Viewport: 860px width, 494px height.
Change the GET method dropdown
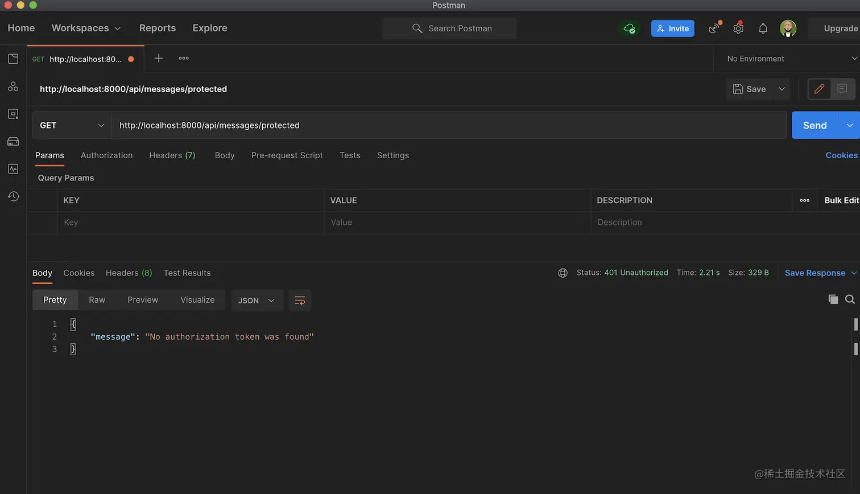click(72, 125)
